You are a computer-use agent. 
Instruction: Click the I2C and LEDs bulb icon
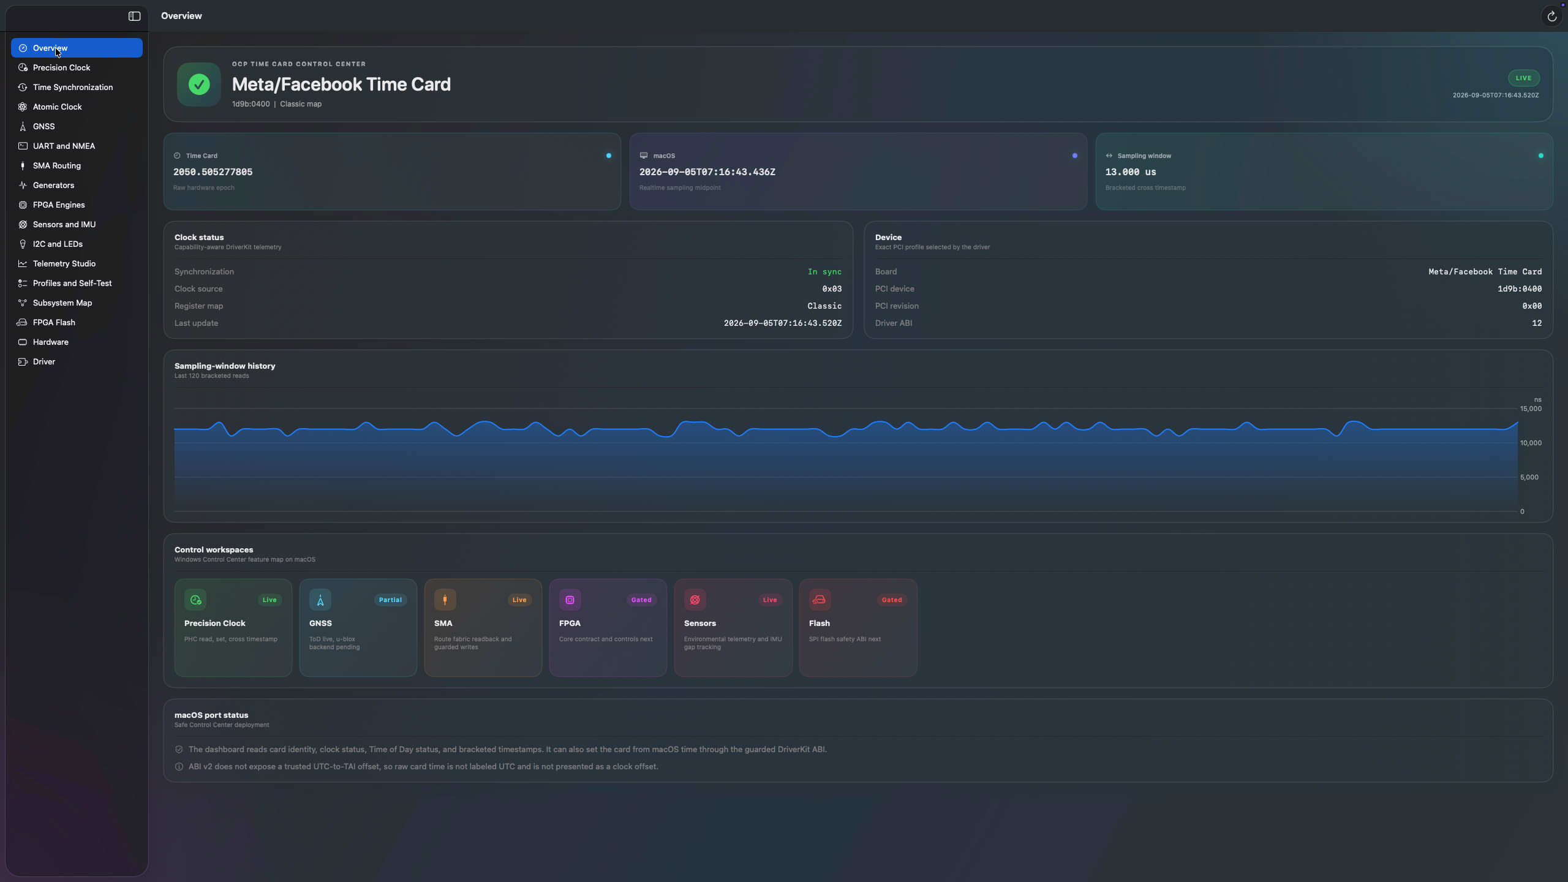coord(23,244)
